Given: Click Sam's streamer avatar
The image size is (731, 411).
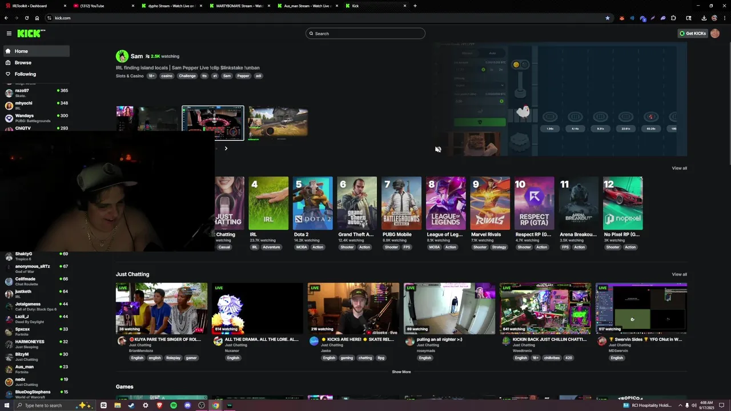Looking at the screenshot, I should (x=122, y=56).
